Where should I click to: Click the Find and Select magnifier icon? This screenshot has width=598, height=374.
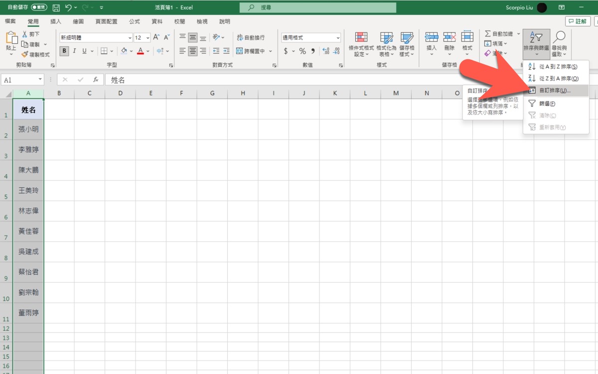click(x=560, y=38)
